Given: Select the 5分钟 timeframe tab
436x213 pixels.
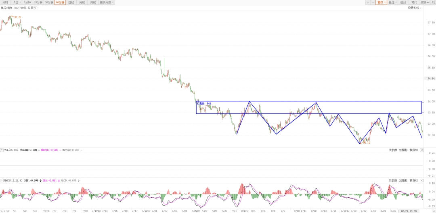Looking at the screenshot, I should tap(27, 2).
